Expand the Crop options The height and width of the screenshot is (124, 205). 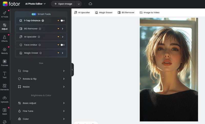tap(41, 71)
